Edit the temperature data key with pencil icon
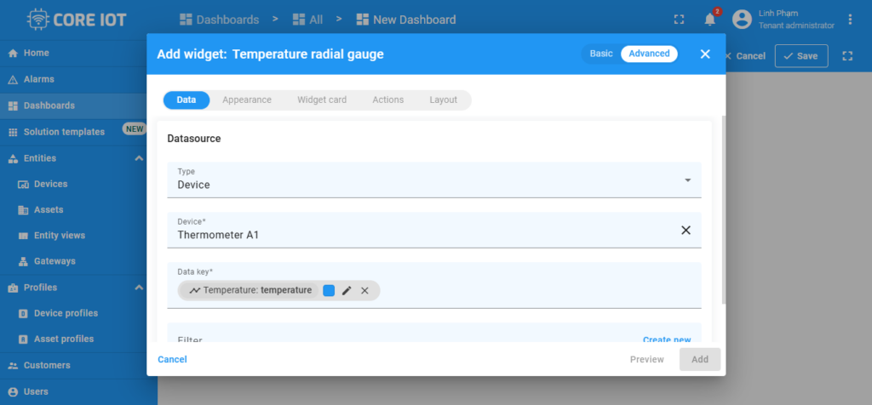 347,291
